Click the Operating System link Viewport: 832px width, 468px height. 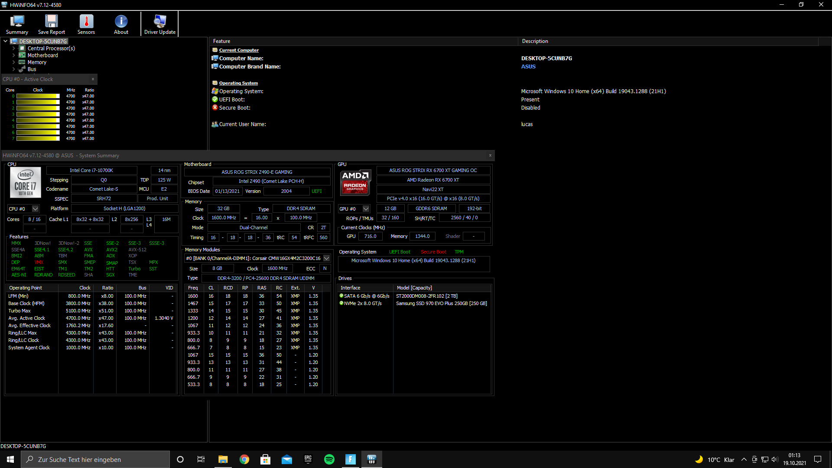(x=238, y=83)
